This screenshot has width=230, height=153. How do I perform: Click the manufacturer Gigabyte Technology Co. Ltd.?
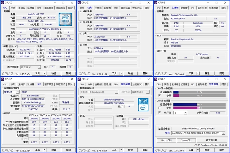(x=198, y=15)
